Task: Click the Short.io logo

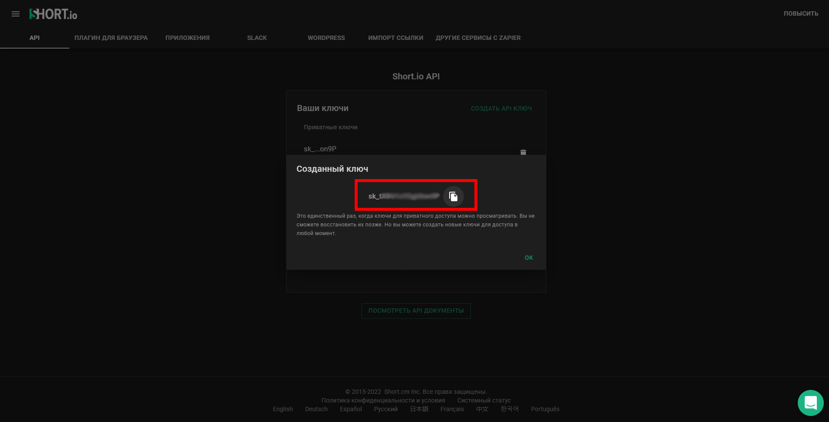Action: (53, 14)
